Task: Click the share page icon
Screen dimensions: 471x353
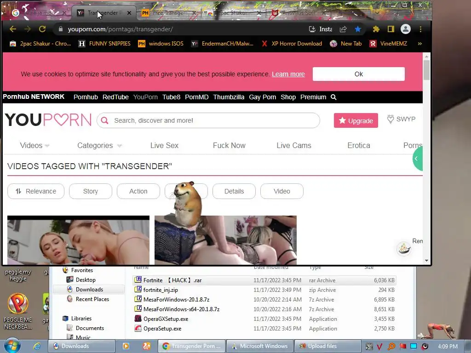Action: click(x=343, y=29)
